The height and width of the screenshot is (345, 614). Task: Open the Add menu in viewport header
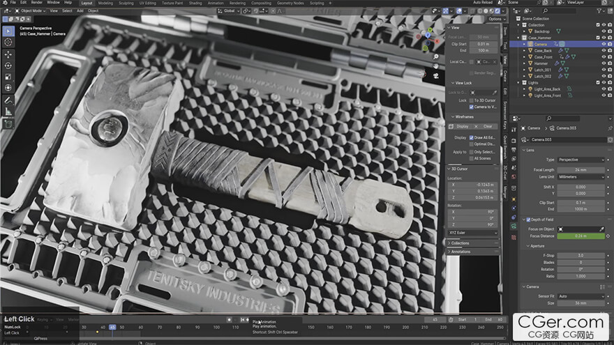coord(80,11)
